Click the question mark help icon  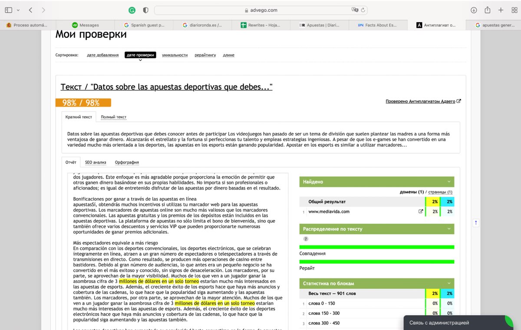click(x=306, y=239)
